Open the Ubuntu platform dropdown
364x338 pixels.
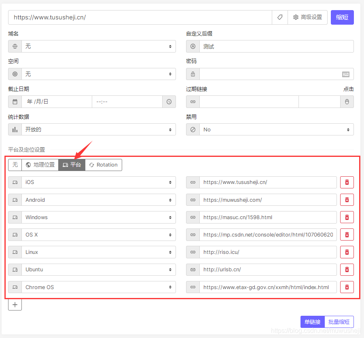click(99, 270)
